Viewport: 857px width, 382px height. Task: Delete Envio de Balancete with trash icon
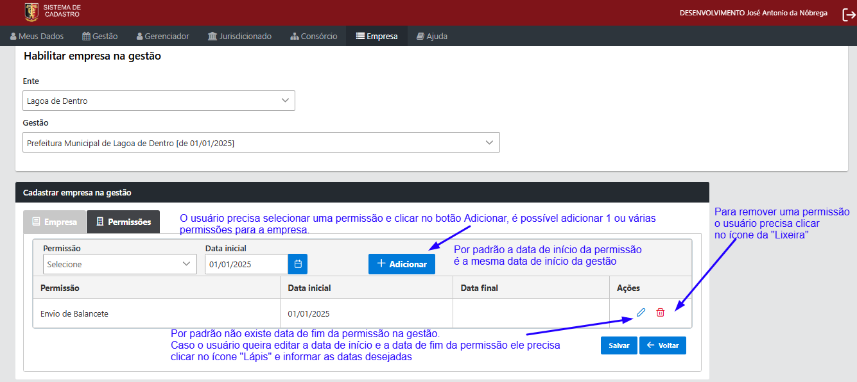[x=660, y=313]
